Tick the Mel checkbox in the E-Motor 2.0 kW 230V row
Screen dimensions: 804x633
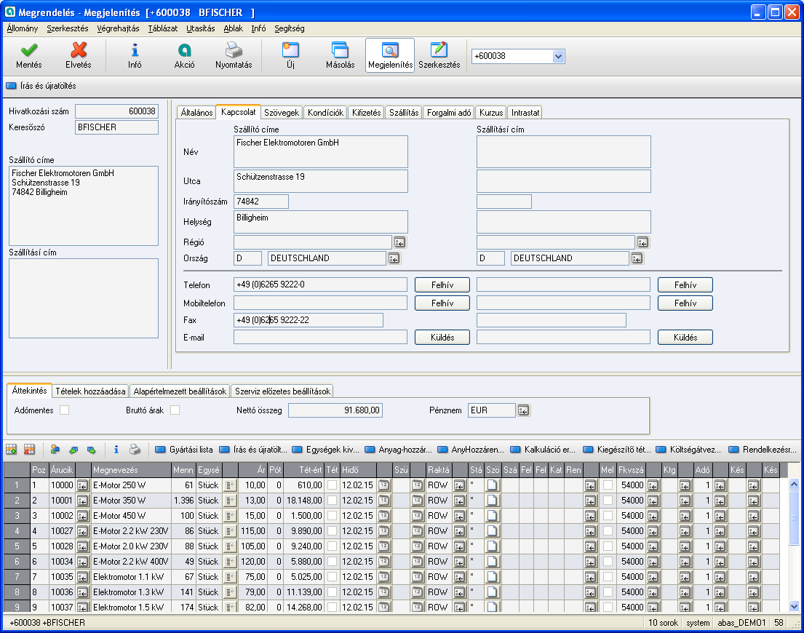pos(608,546)
